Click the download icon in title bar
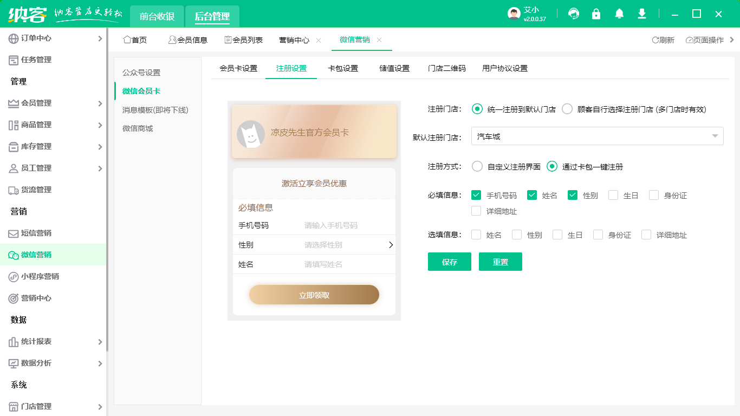Screen dimensions: 740x416 coord(641,14)
